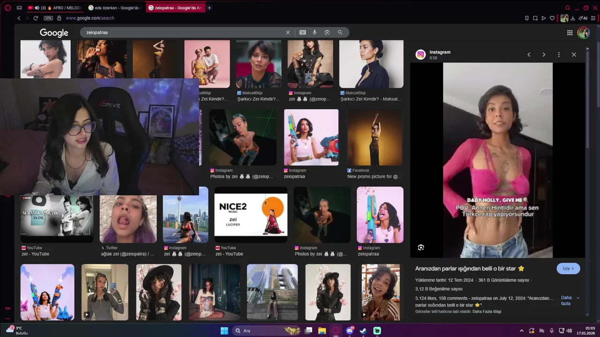Viewport: 600px width, 337px height.
Task: Open the player icon in Opera toolbar
Action: pyautogui.click(x=544, y=18)
